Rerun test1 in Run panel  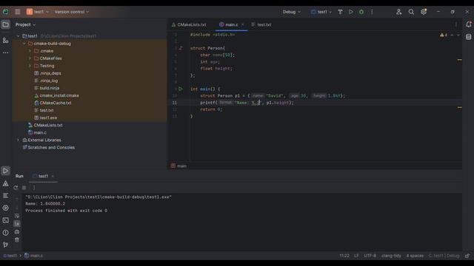(16, 188)
